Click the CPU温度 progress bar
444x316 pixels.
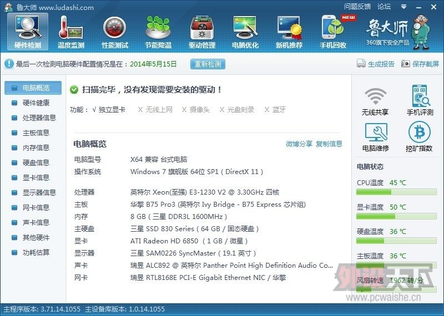[x=396, y=192]
